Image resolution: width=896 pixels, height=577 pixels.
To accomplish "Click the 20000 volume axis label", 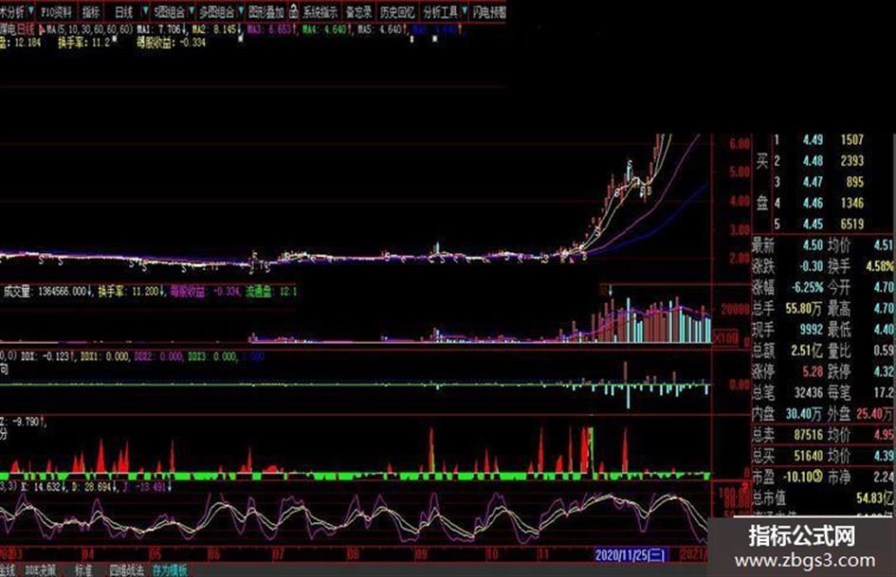I will pyautogui.click(x=735, y=309).
